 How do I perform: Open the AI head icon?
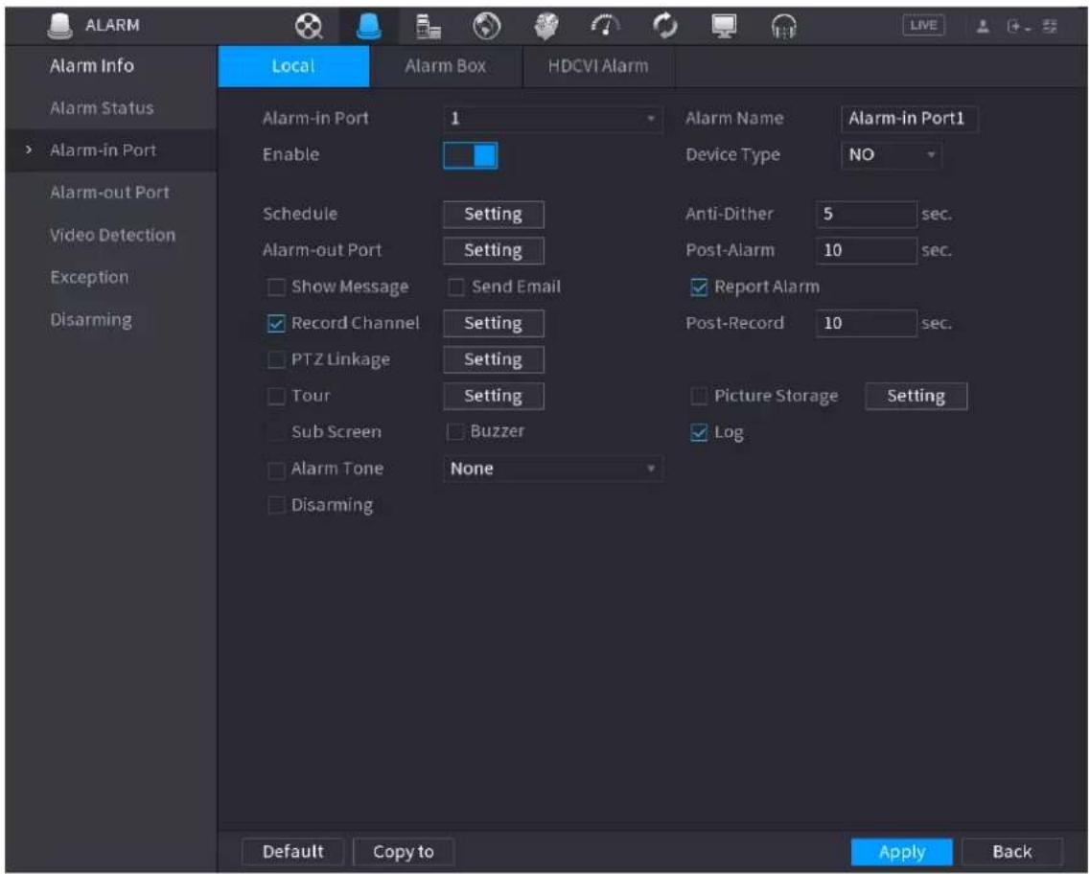coord(545,27)
